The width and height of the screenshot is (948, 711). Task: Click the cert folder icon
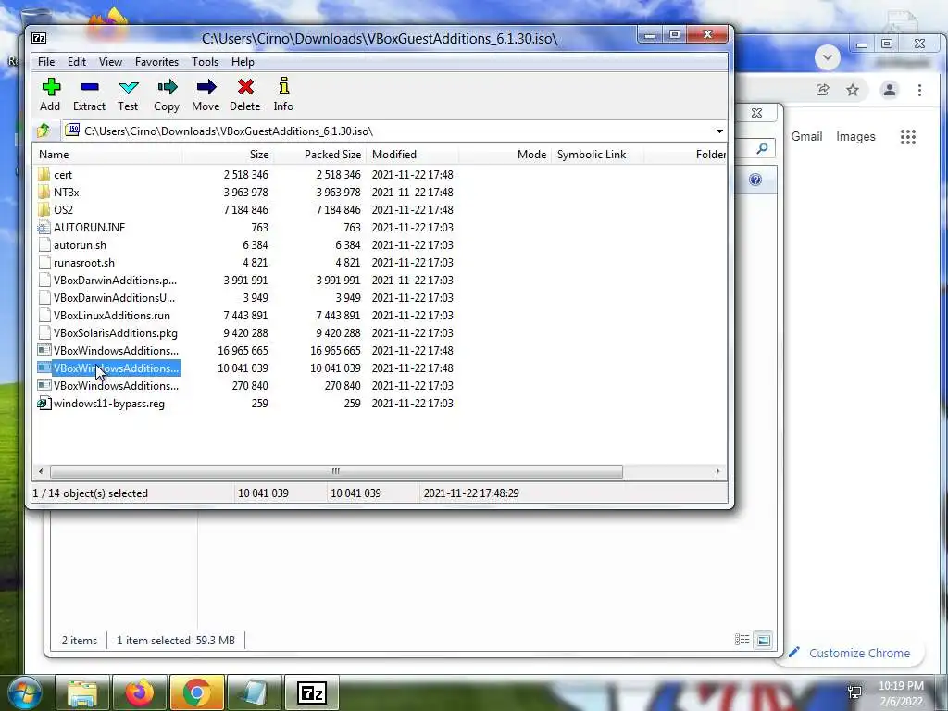44,175
